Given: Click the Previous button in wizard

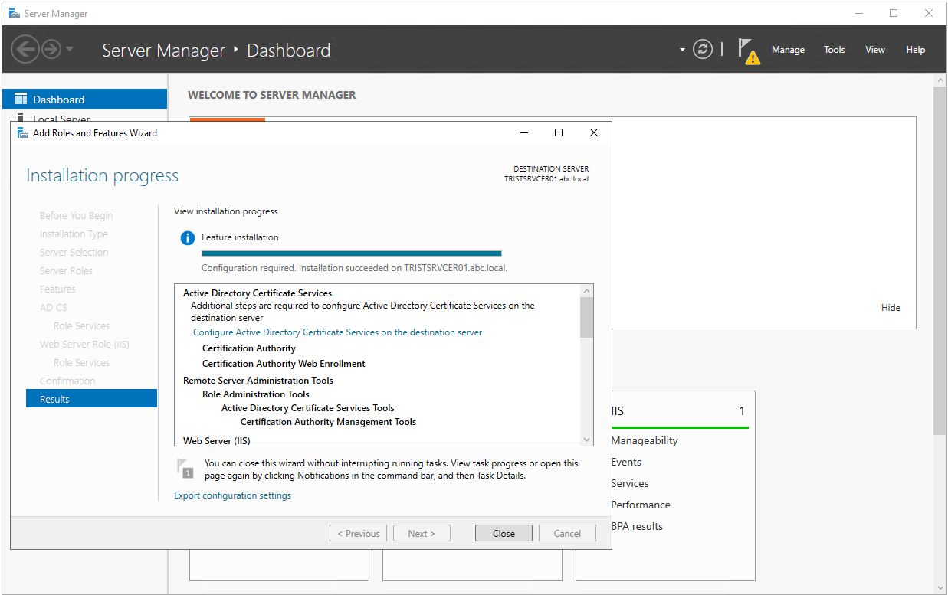Looking at the screenshot, I should (358, 534).
